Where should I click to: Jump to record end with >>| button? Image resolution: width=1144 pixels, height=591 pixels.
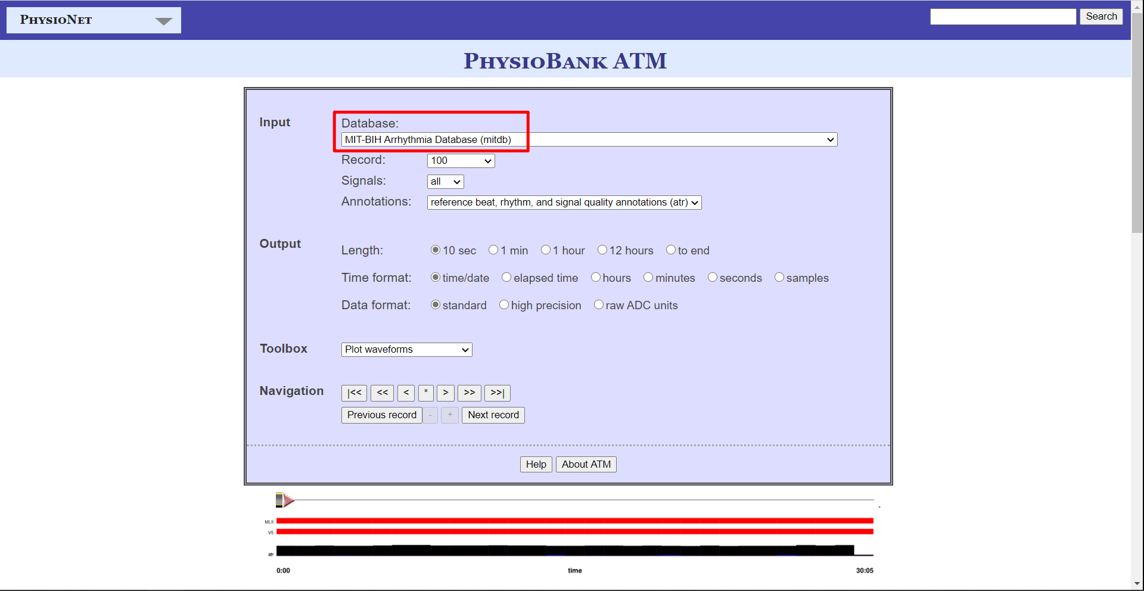(x=497, y=393)
